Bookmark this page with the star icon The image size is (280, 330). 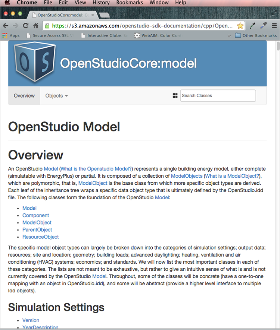[x=240, y=26]
